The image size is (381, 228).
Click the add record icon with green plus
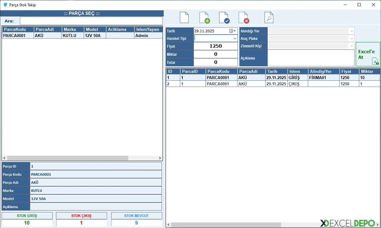204,17
